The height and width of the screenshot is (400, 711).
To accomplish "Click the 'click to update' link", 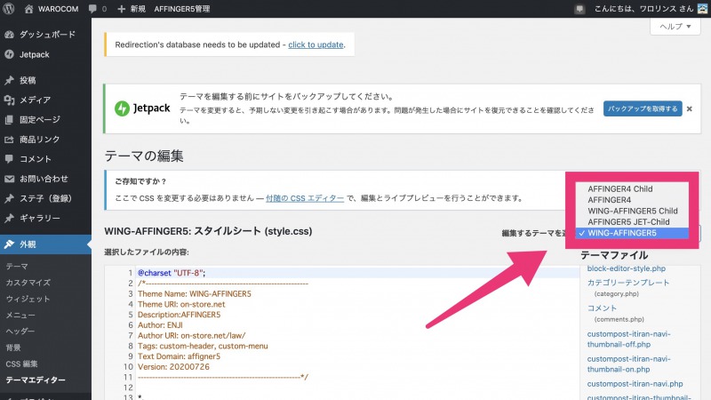I will 315,44.
